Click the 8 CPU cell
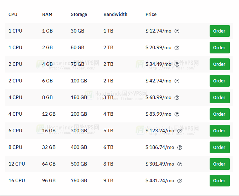This screenshot has width=239, height=196. [15, 147]
